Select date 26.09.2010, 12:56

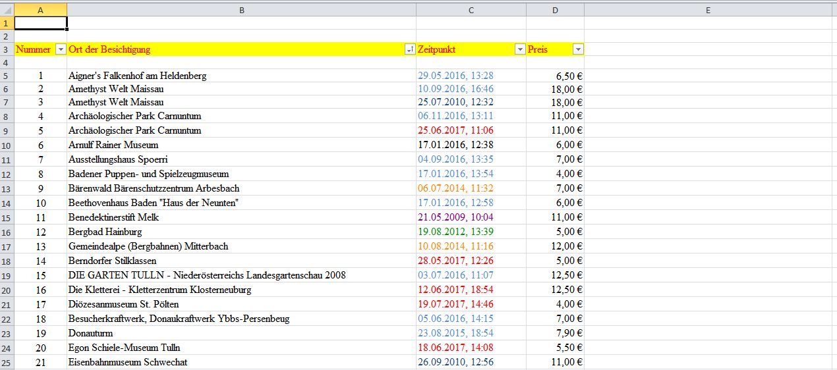coord(471,362)
